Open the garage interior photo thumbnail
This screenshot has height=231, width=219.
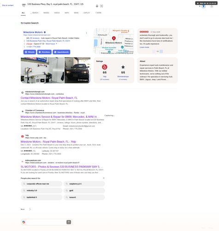(x=42, y=70)
